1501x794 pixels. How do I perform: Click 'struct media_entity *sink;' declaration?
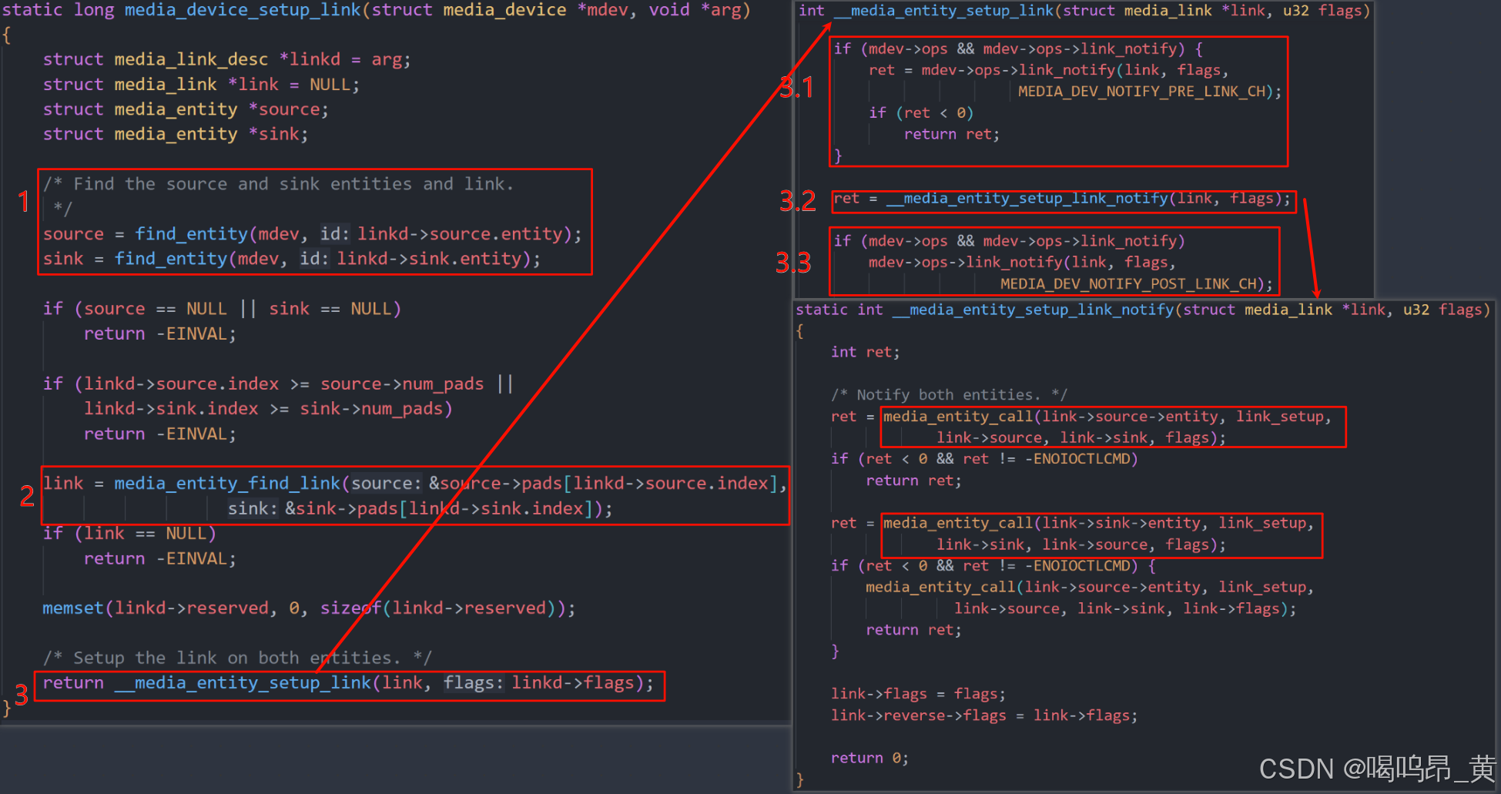tap(176, 134)
